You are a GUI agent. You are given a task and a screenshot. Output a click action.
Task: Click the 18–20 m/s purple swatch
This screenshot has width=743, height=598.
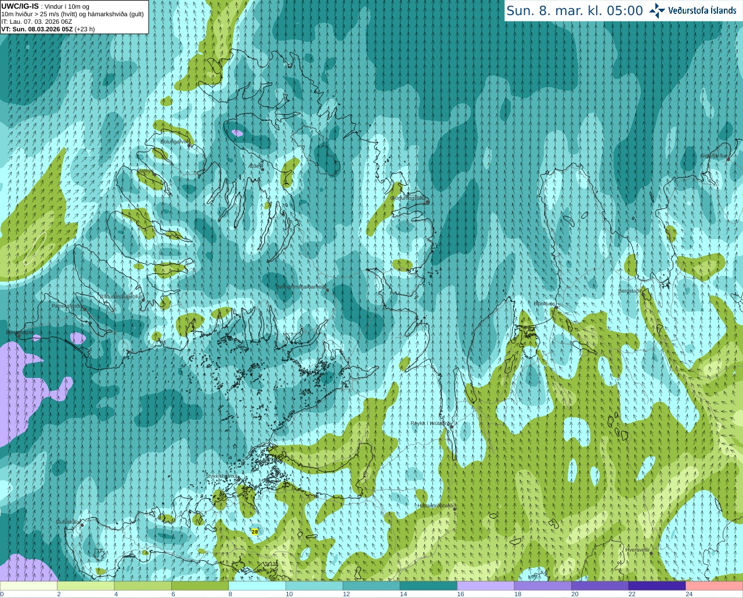[543, 586]
